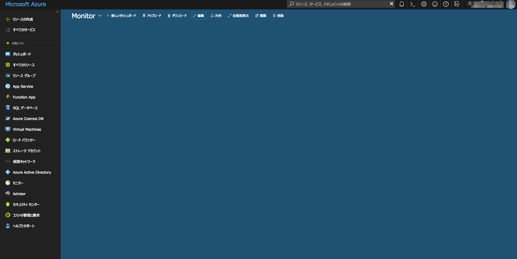Focus the resource search field
Image resolution: width=517 pixels, height=259 pixels.
[x=341, y=4]
